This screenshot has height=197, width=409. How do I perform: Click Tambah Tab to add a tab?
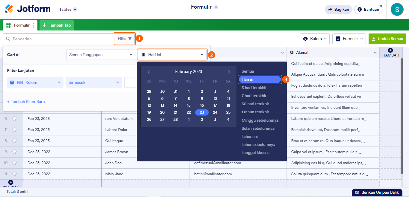click(57, 25)
